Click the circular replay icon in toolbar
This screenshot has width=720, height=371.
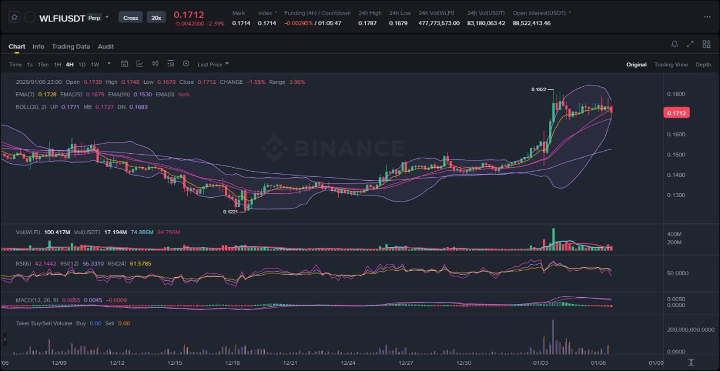(186, 64)
